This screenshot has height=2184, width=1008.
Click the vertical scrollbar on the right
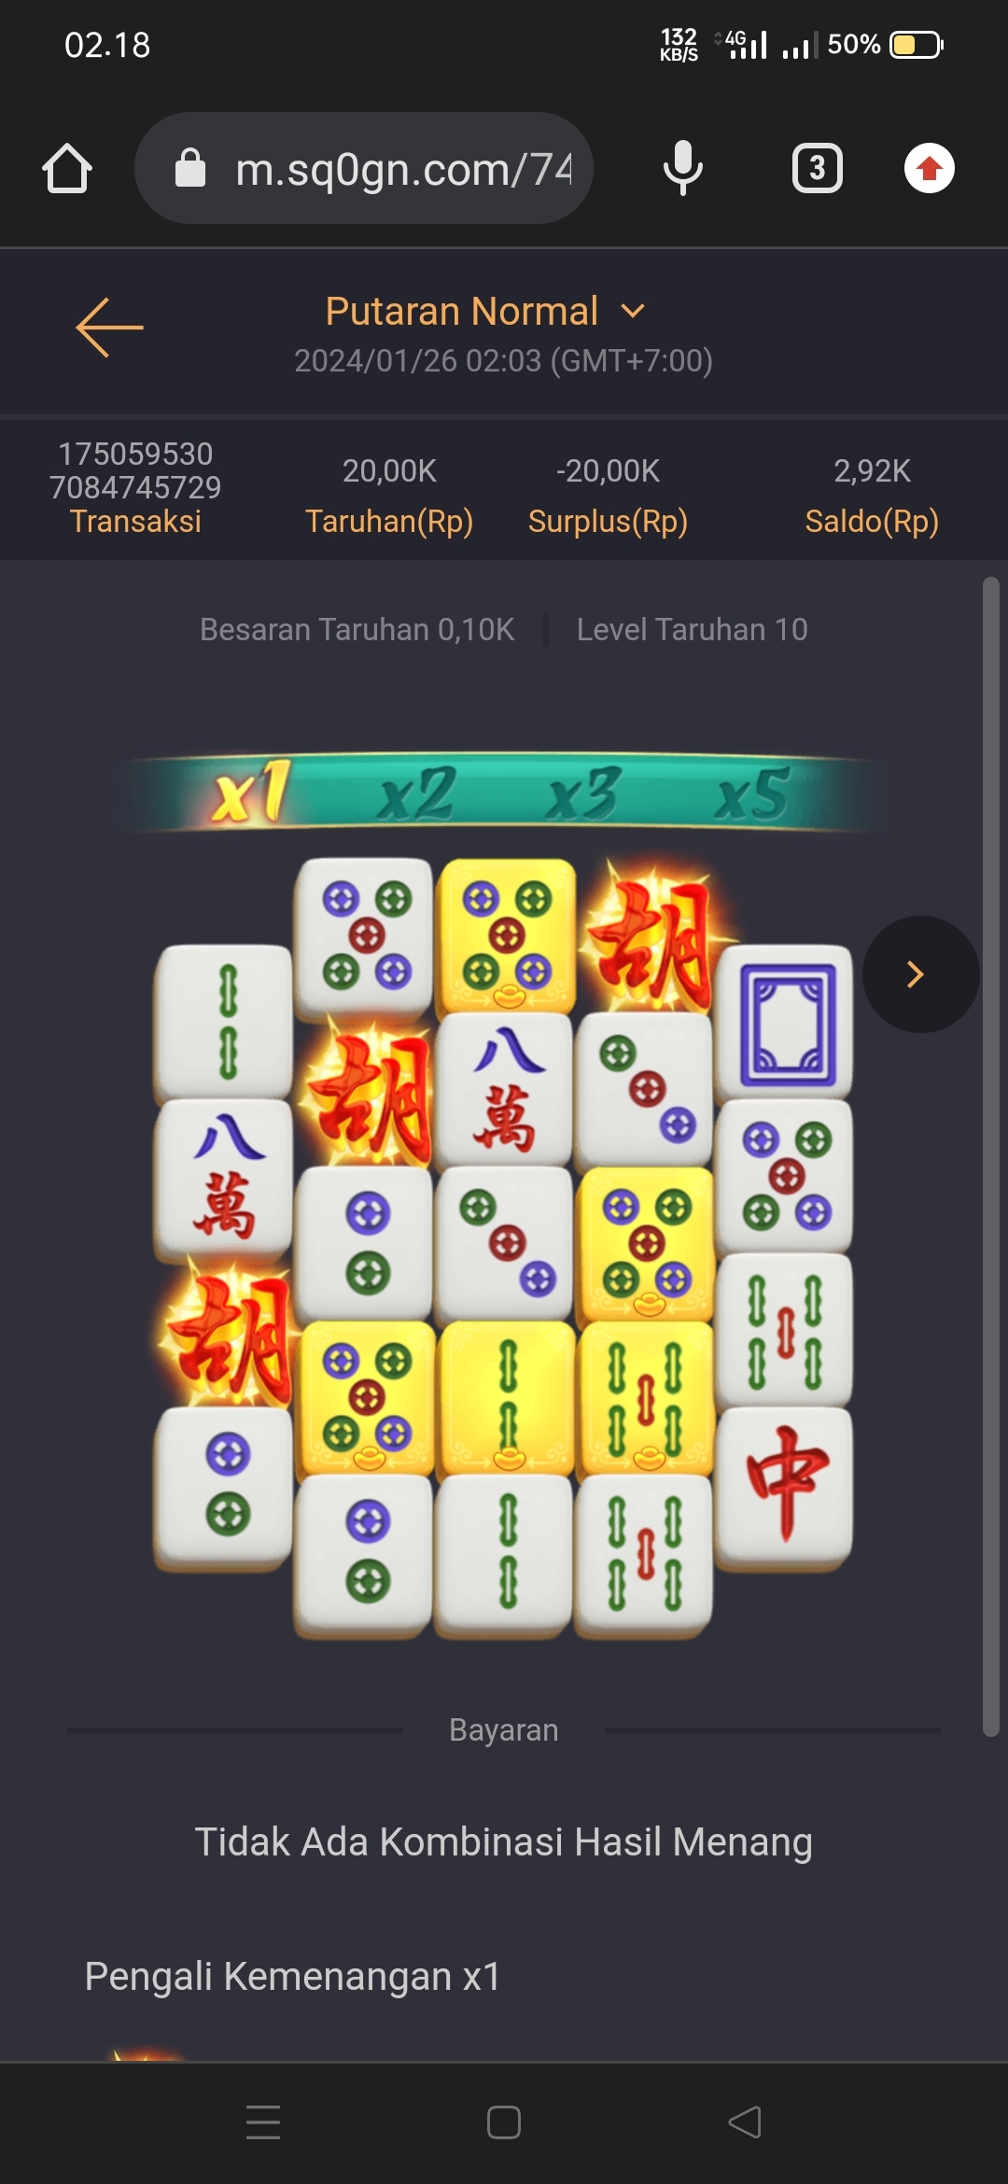991,1157
